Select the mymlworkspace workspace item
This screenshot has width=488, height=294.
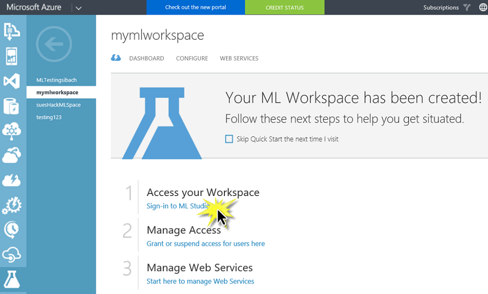click(x=61, y=92)
